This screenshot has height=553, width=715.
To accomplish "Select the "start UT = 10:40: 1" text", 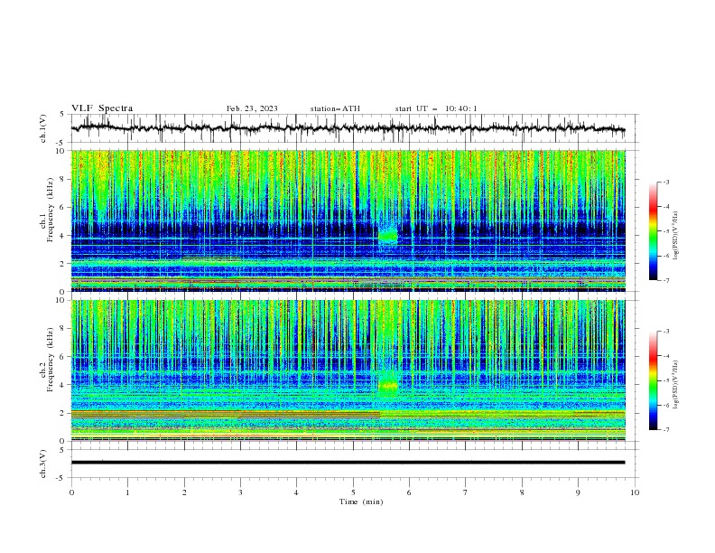I will point(436,108).
